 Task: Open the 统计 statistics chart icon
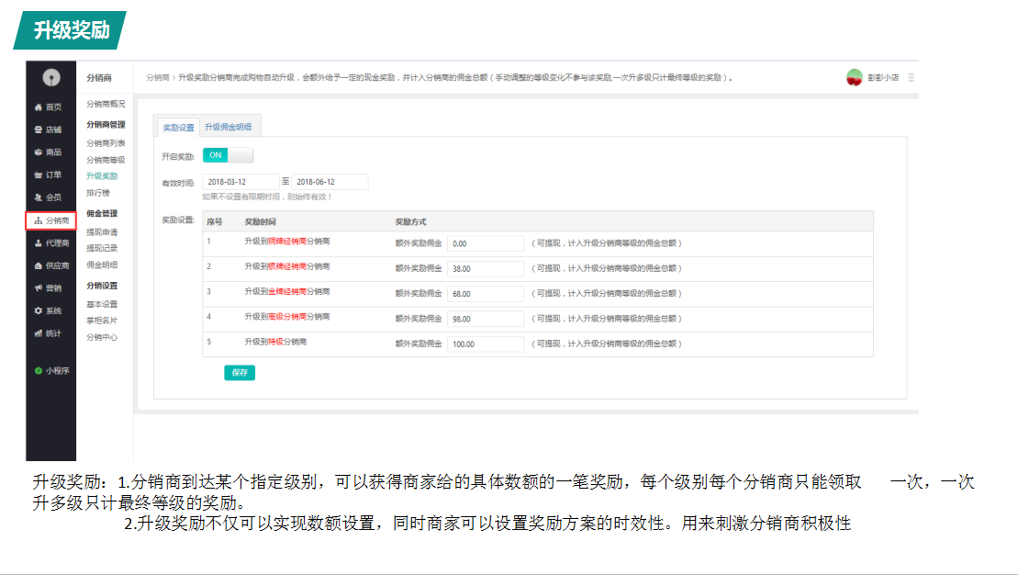click(38, 333)
